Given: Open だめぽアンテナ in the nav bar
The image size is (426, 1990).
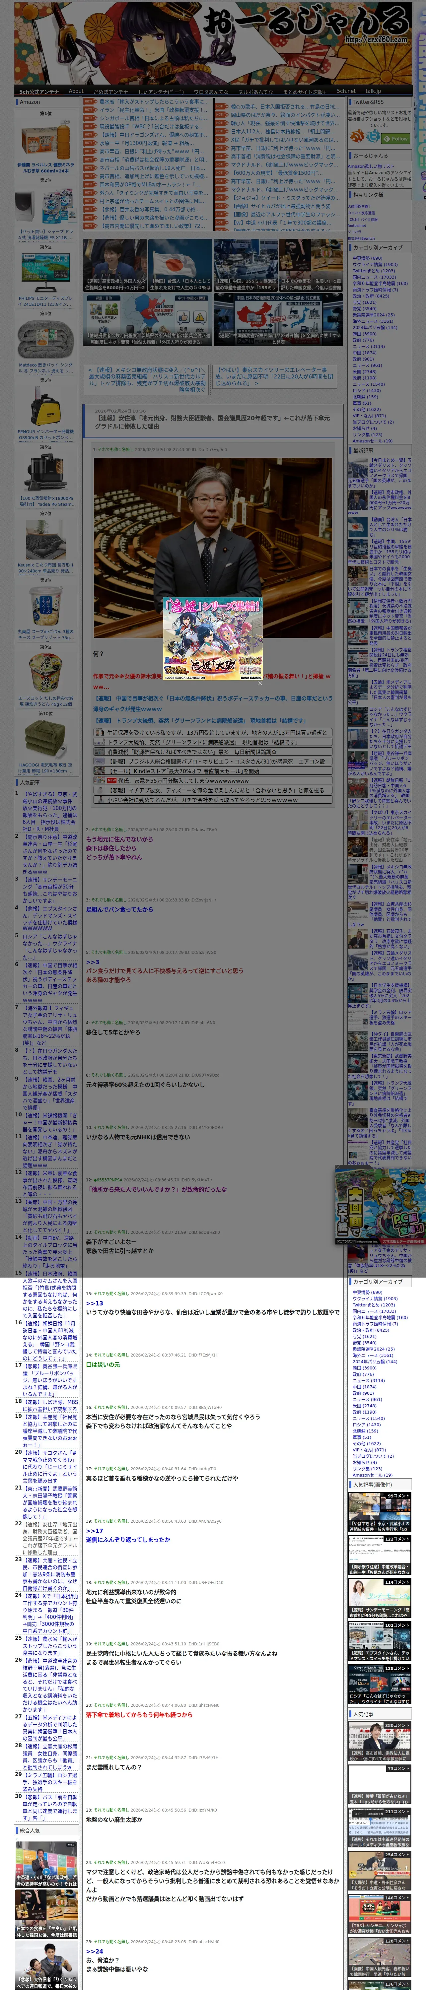Looking at the screenshot, I should pyautogui.click(x=110, y=91).
